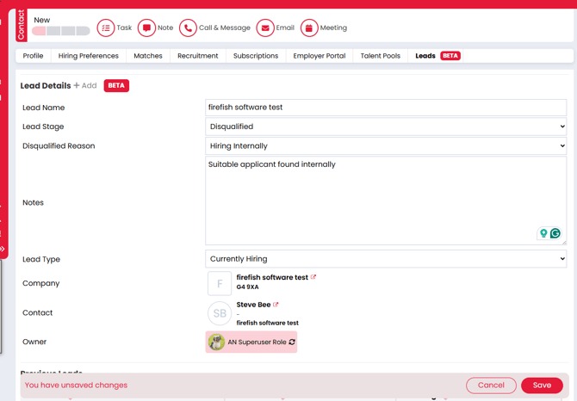Expand the sidebar with double chevron
577x401 pixels.
pyautogui.click(x=3, y=249)
